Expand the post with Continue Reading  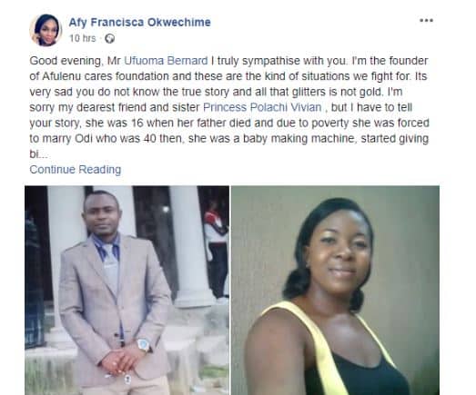(76, 169)
